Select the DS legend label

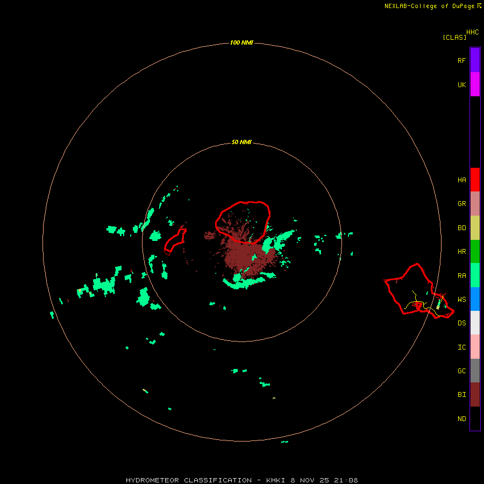[x=461, y=323]
